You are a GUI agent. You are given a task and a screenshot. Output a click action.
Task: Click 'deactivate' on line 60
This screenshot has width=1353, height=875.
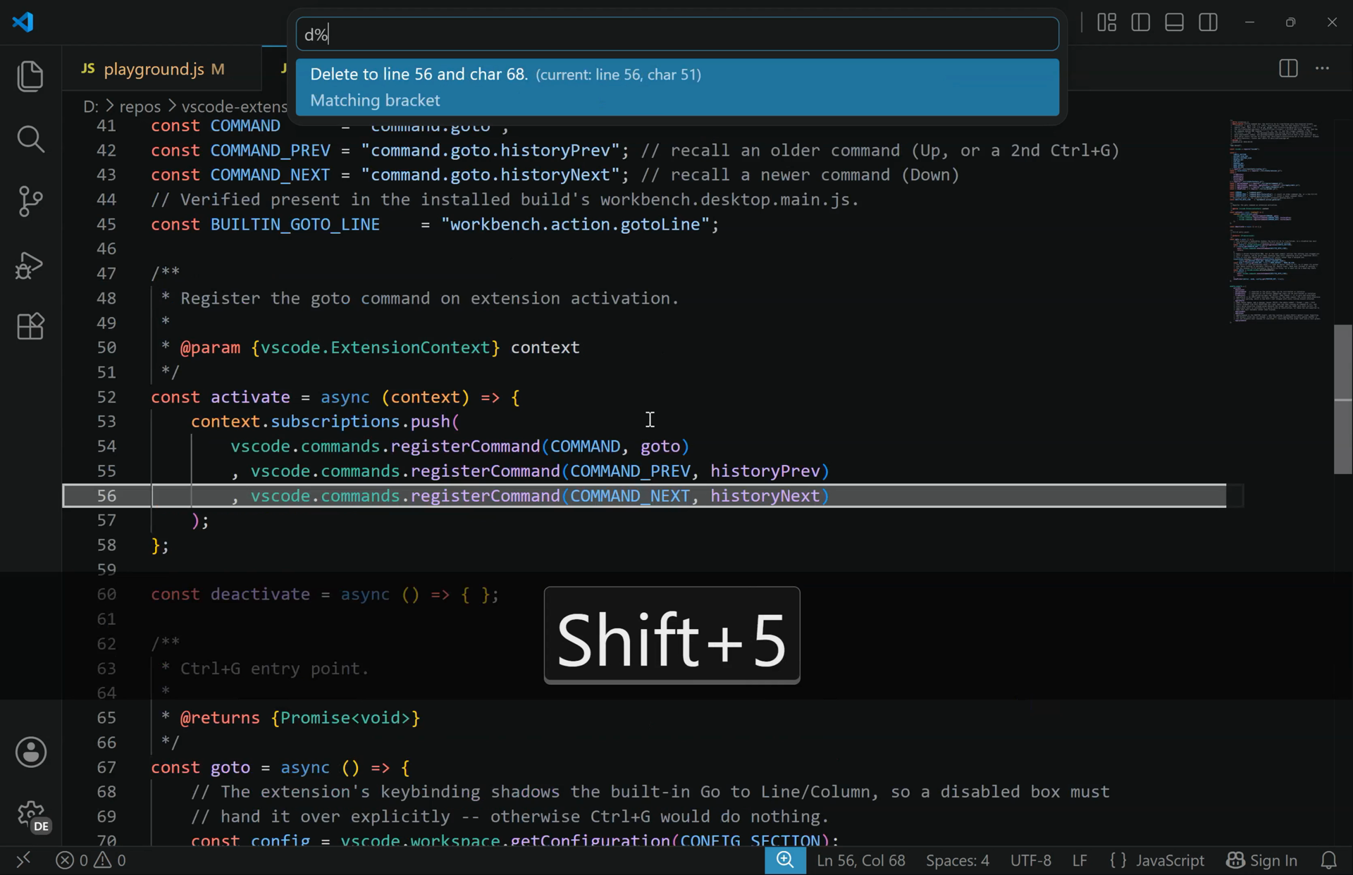pos(260,595)
